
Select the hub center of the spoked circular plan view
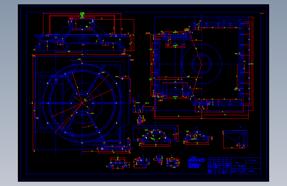tap(82, 103)
